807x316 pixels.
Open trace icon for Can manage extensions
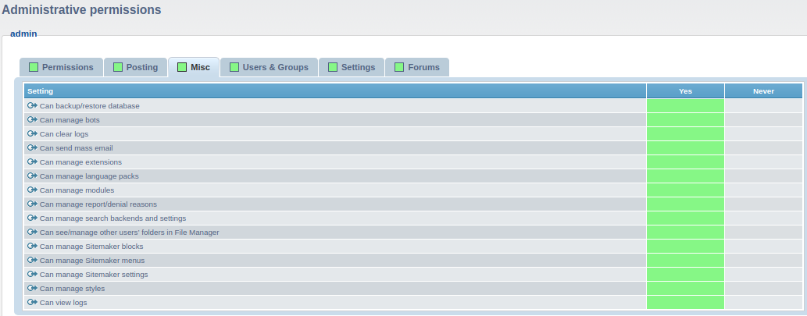33,162
